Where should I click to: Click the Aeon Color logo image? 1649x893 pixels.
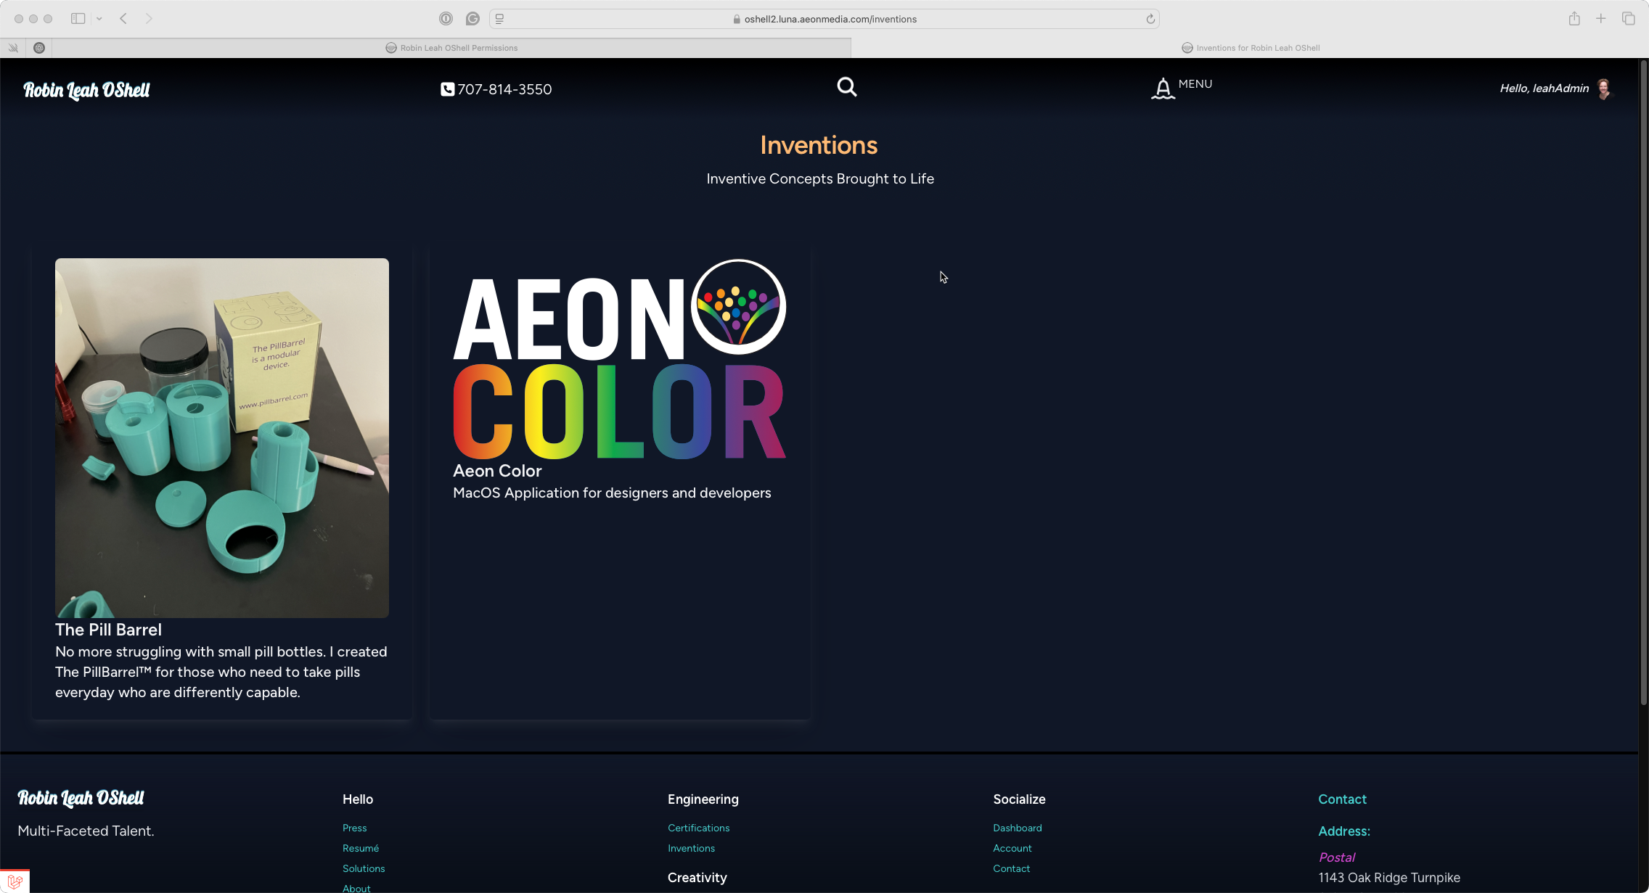[x=619, y=360]
